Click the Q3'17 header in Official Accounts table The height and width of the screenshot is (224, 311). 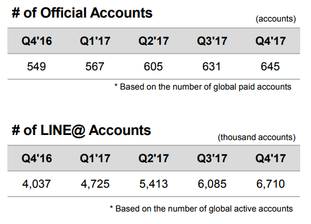212,41
